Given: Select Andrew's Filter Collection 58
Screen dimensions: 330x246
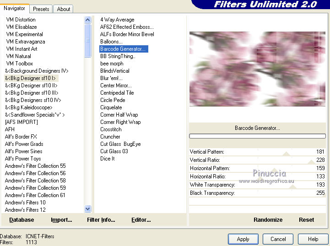Looking at the screenshot, I should pos(35,181).
